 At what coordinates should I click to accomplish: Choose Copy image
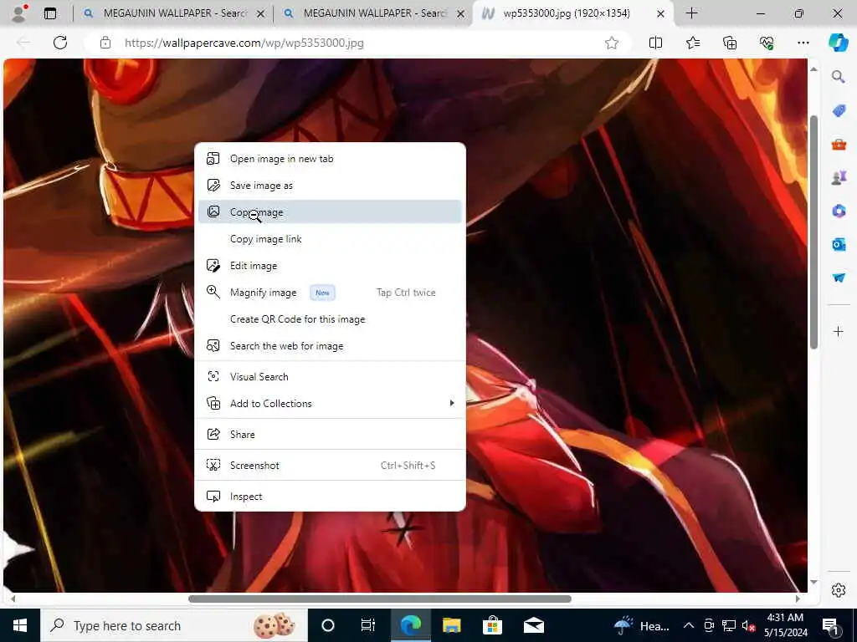point(330,211)
